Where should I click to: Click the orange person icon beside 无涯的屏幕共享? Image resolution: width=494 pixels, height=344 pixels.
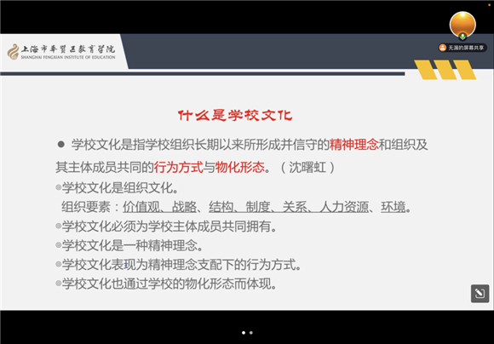443,48
